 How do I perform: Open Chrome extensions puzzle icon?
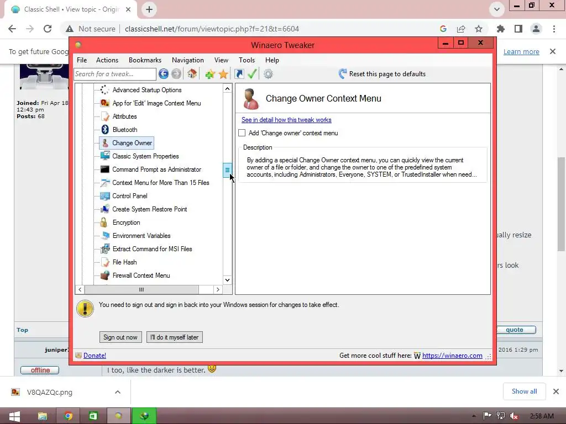click(x=501, y=29)
